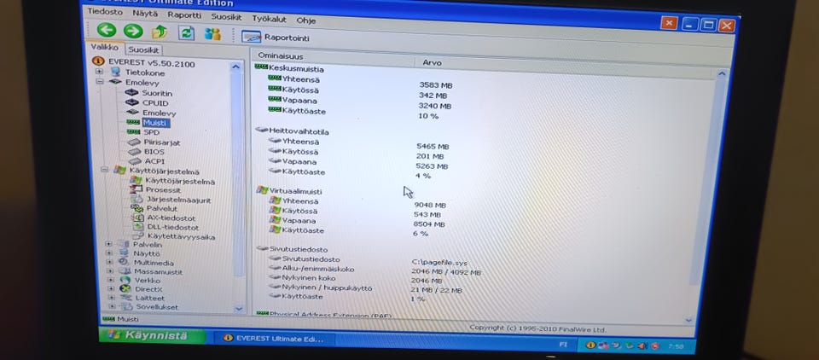Screen dimensions: 819x360
Task: Go up one level with the up-arrow icon
Action: click(x=160, y=32)
